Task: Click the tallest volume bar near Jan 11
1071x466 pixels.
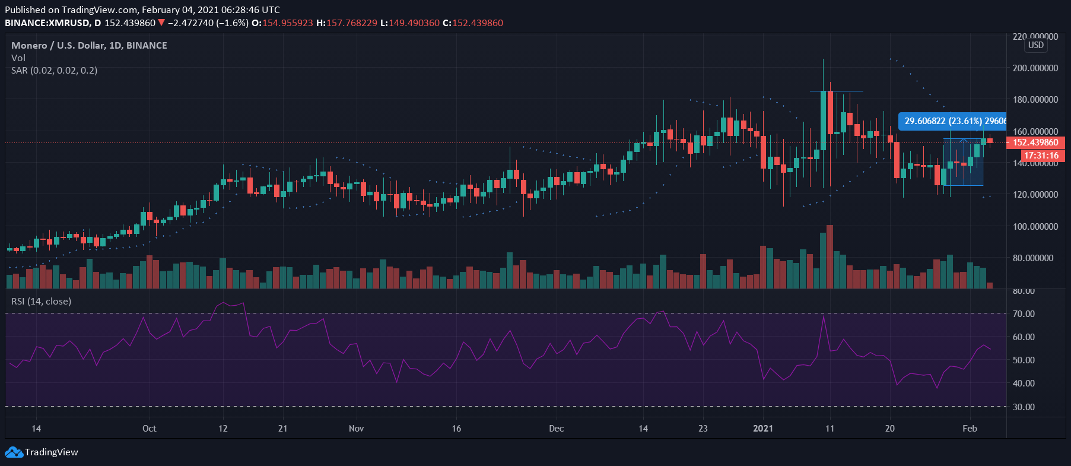Action: pos(830,256)
